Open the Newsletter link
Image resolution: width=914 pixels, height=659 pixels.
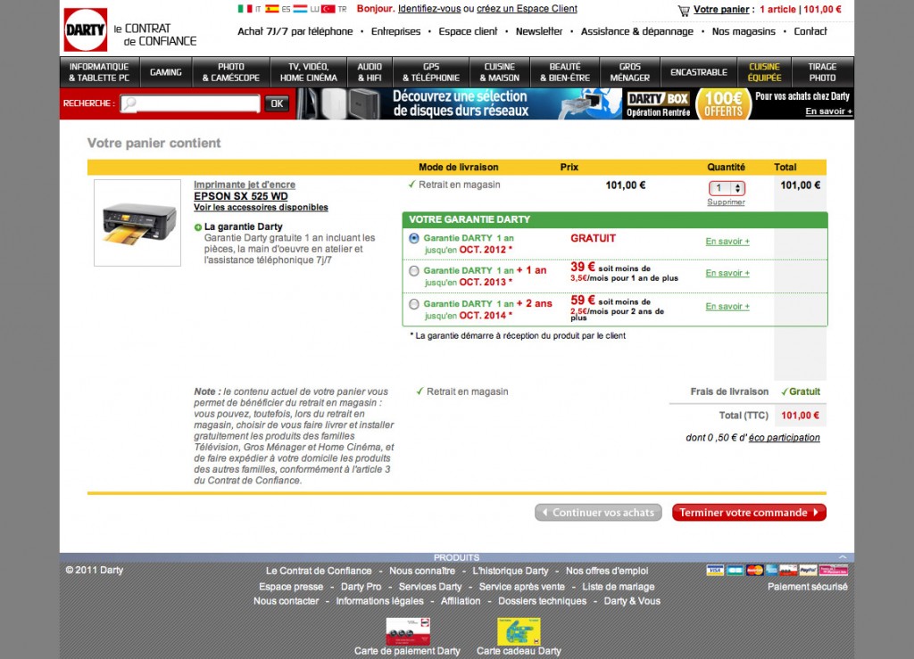tap(539, 31)
